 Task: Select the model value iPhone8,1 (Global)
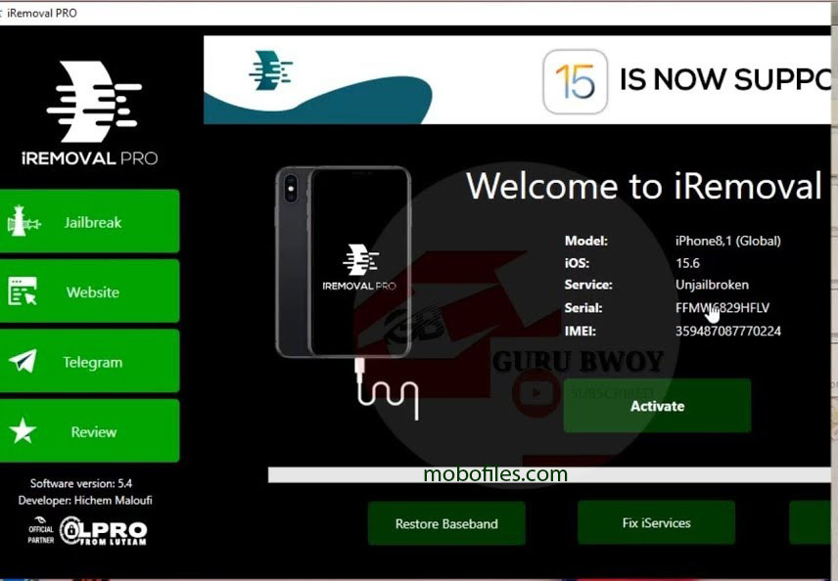728,241
